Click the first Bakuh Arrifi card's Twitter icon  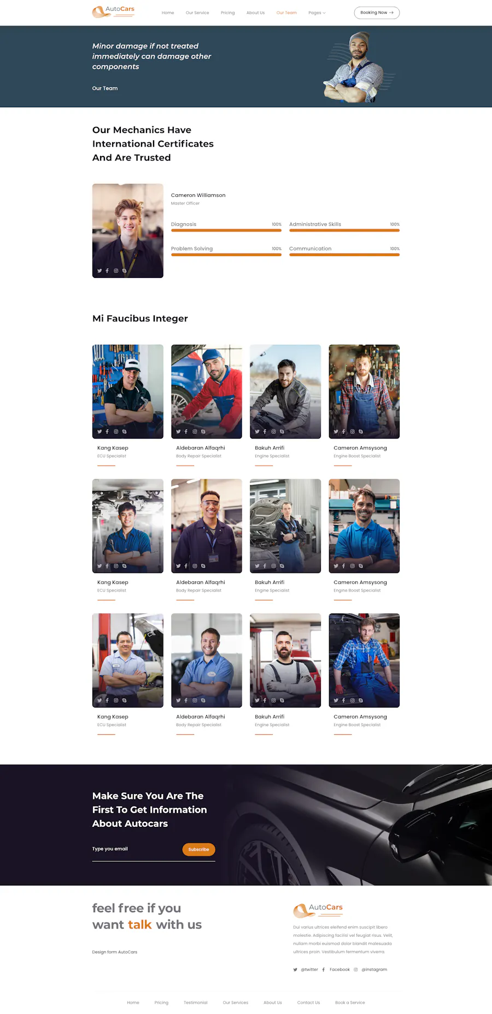tap(257, 432)
